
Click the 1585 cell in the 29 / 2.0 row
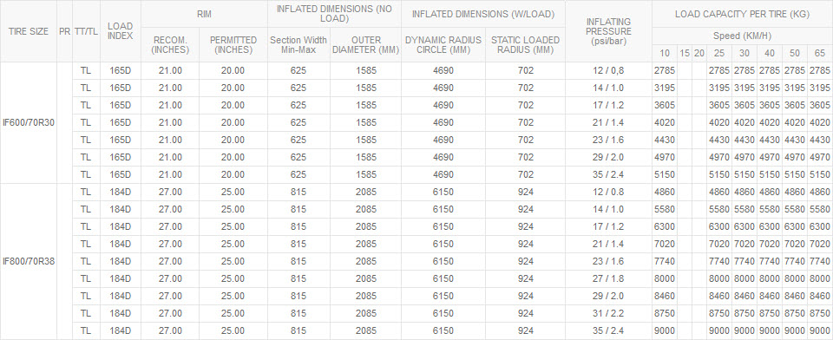[x=365, y=157]
